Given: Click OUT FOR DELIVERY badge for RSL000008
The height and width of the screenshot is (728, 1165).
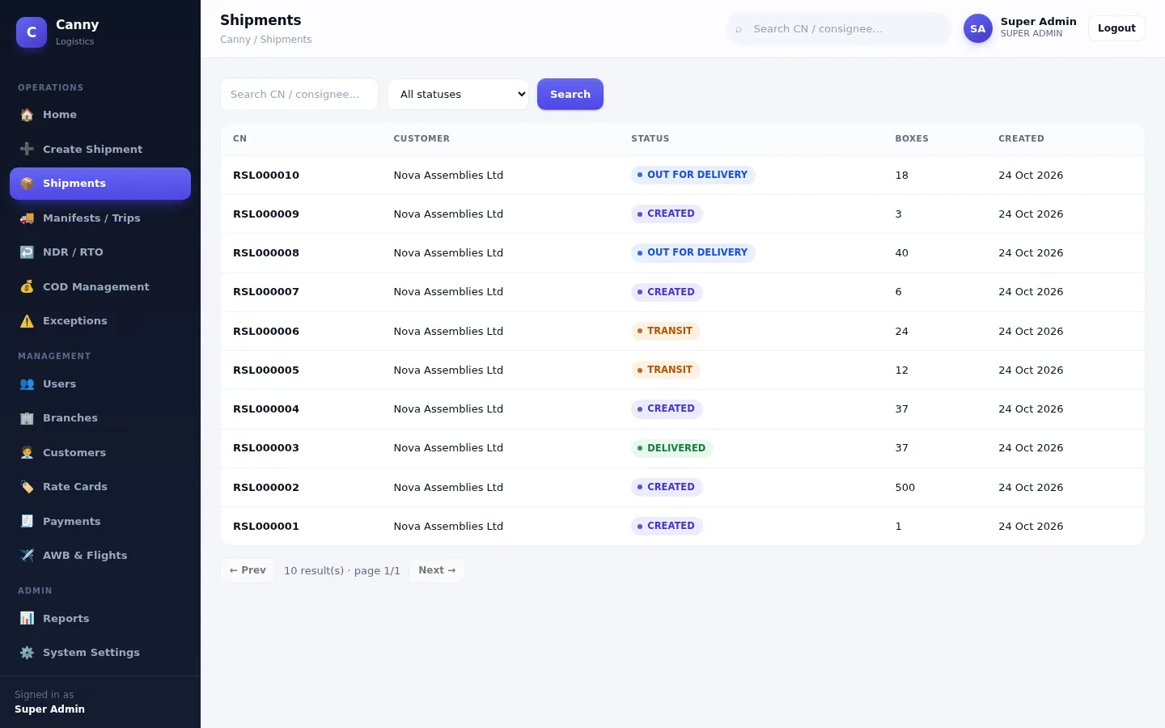Looking at the screenshot, I should [693, 252].
